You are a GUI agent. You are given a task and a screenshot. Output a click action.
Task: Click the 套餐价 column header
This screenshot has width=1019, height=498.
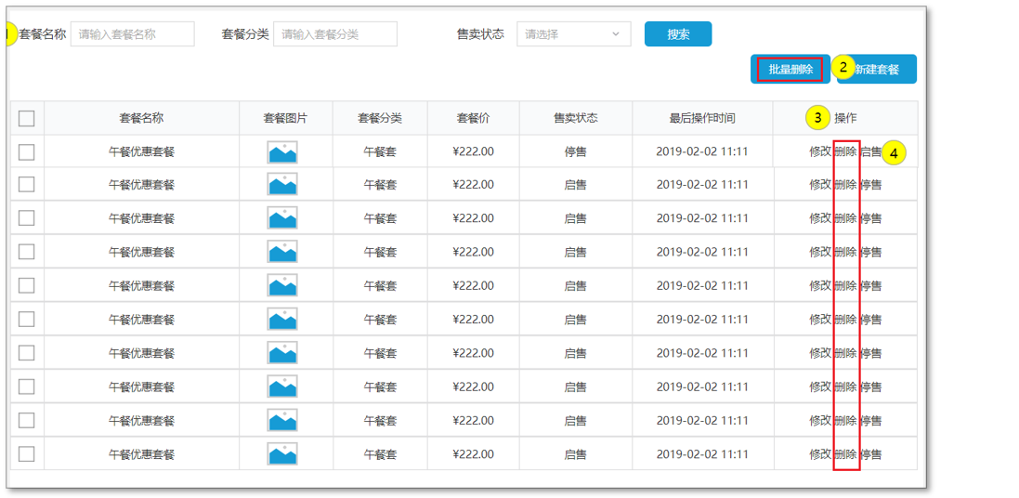[473, 118]
